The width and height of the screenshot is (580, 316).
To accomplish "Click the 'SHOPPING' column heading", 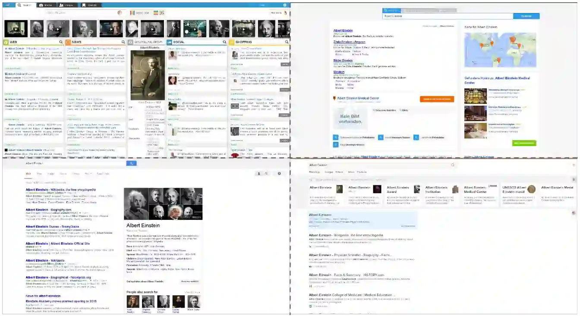I will (243, 42).
